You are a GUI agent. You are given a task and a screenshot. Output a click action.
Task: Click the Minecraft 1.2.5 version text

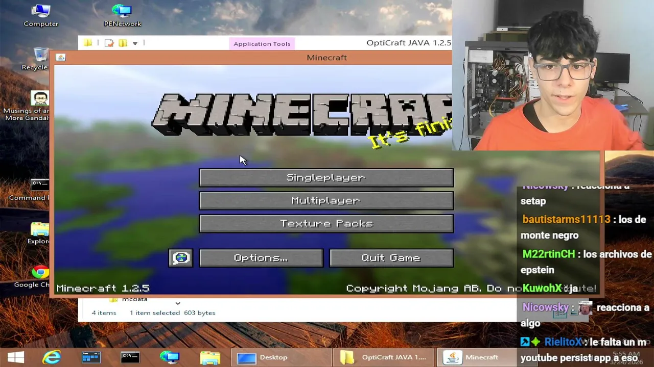tap(103, 288)
